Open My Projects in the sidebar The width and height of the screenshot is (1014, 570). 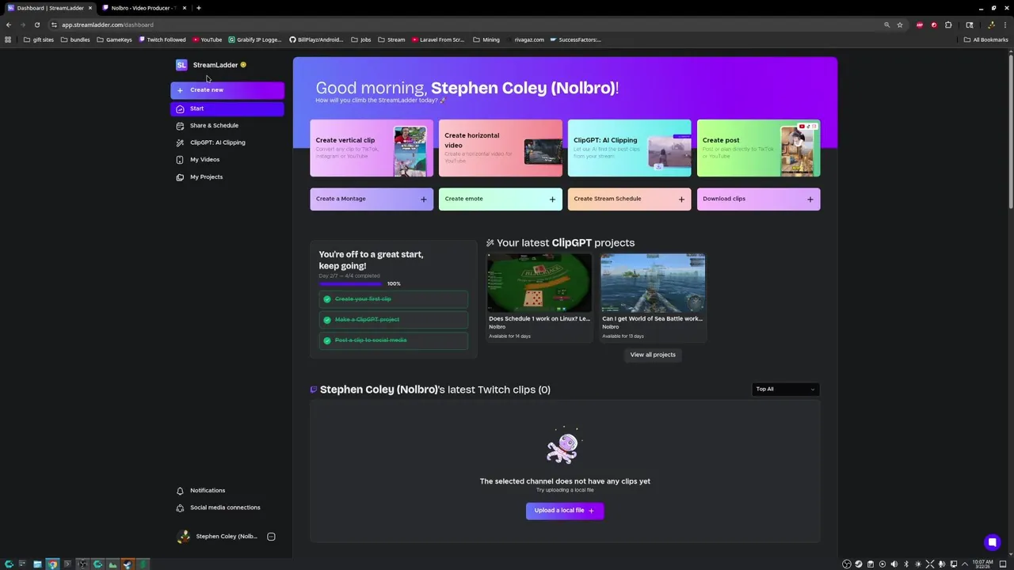pyautogui.click(x=227, y=177)
